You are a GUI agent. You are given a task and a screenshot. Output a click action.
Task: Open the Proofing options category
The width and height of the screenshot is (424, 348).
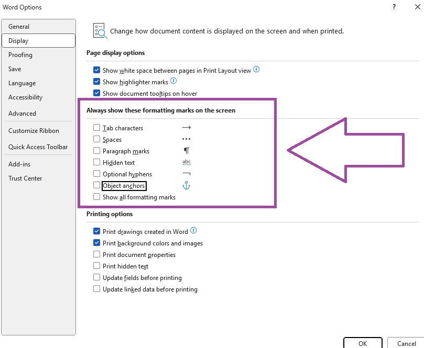pyautogui.click(x=38, y=55)
